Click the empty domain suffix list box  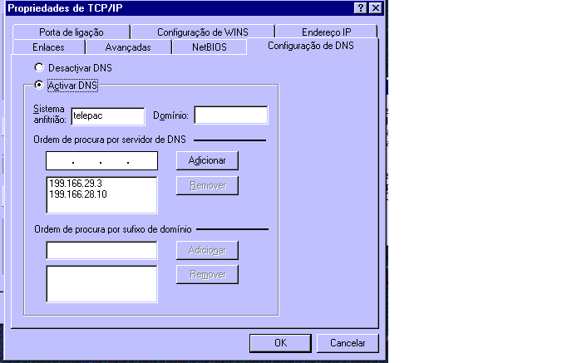pyautogui.click(x=101, y=284)
